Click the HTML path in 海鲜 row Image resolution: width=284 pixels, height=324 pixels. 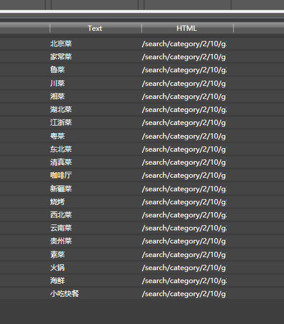[x=184, y=281]
